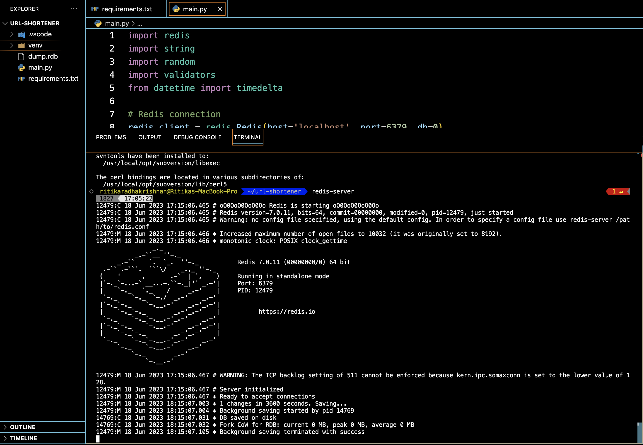
Task: Click the red exit status indicator in terminal
Action: pos(618,191)
